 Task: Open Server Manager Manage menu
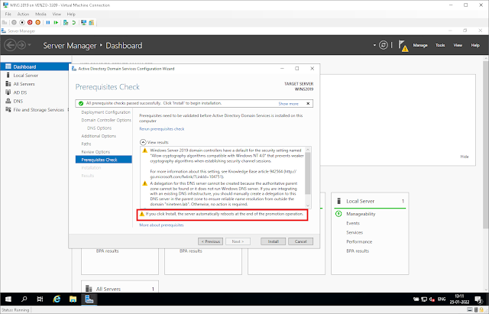[x=420, y=45]
